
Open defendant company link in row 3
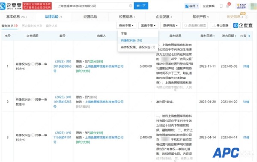pos(104,138)
